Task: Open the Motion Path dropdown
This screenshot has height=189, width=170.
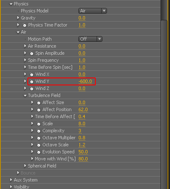Action: pyautogui.click(x=90, y=39)
